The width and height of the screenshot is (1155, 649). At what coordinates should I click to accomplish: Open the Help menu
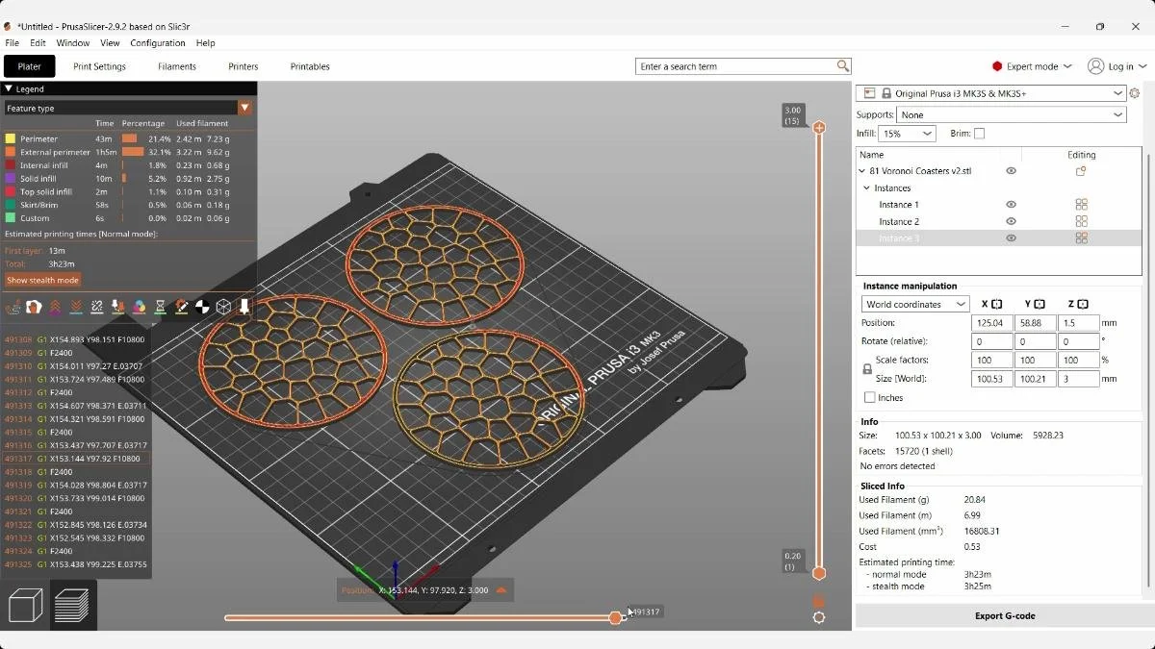[205, 43]
